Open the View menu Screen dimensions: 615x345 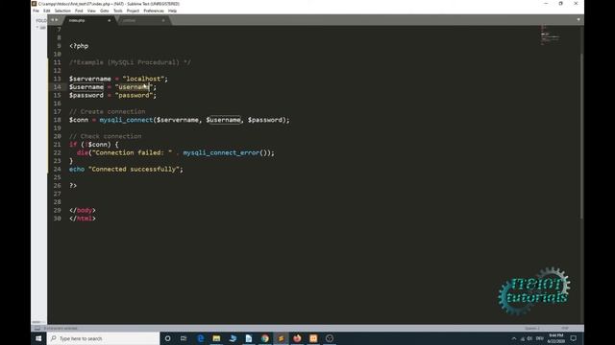tap(91, 11)
